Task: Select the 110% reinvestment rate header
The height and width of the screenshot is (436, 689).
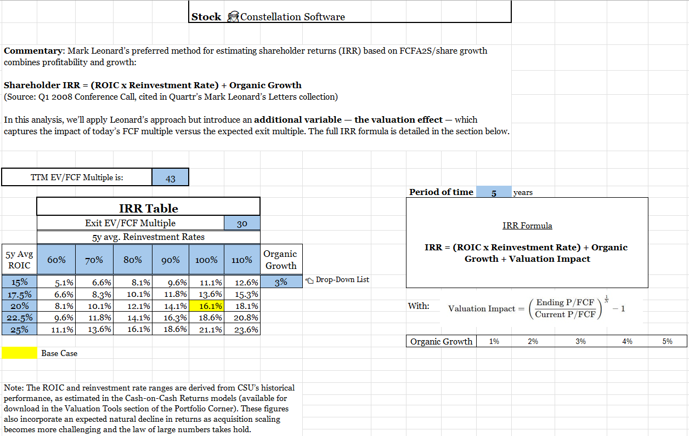Action: tap(242, 260)
